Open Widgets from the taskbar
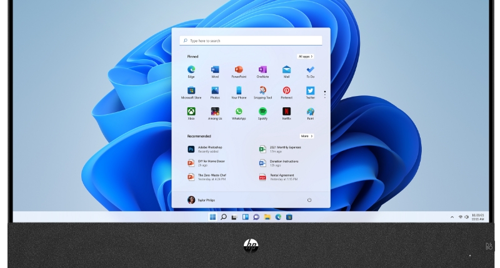Screen dimensions: 500x268 click(x=245, y=217)
